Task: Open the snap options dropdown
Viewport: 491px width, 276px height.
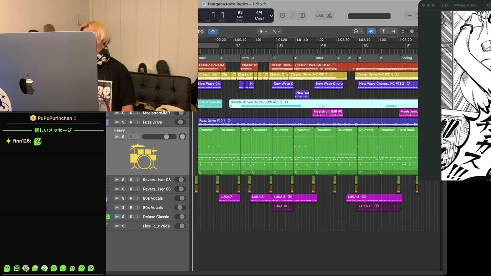Action: point(358,31)
